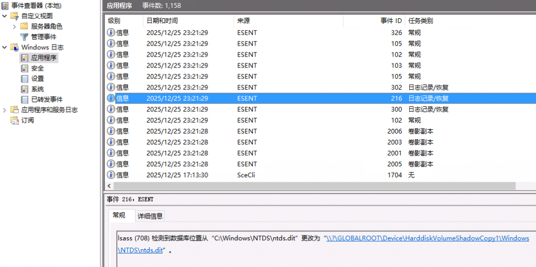Sort events by 事件 ID column header

coord(390,20)
